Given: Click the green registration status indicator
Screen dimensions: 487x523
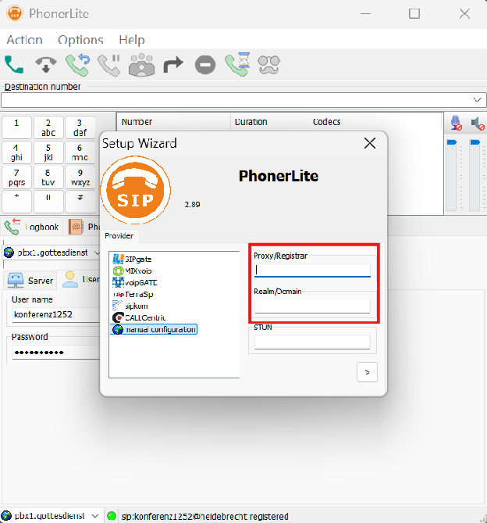Looking at the screenshot, I should (x=112, y=516).
